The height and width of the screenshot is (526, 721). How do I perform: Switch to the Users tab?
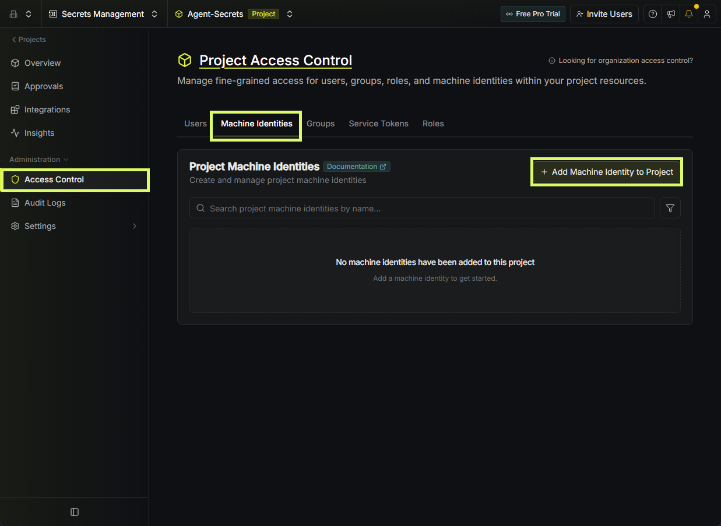tap(195, 123)
